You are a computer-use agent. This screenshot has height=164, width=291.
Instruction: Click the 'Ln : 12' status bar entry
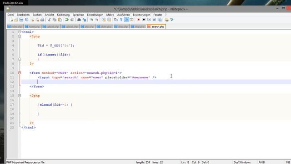(185, 162)
